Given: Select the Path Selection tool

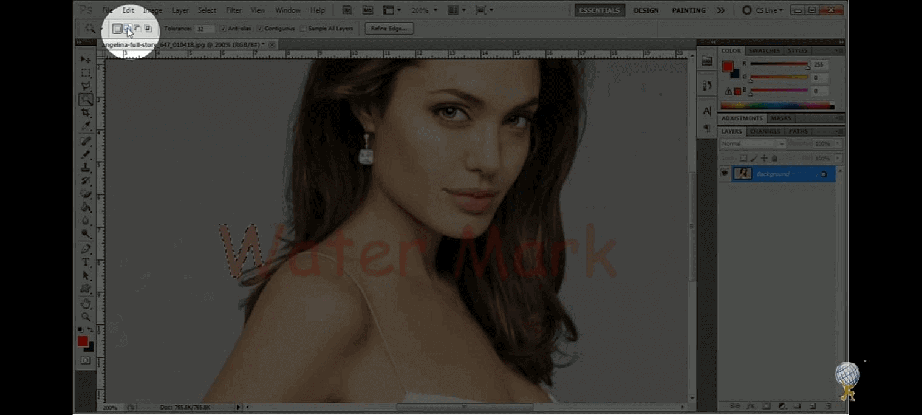Looking at the screenshot, I should coord(86,276).
